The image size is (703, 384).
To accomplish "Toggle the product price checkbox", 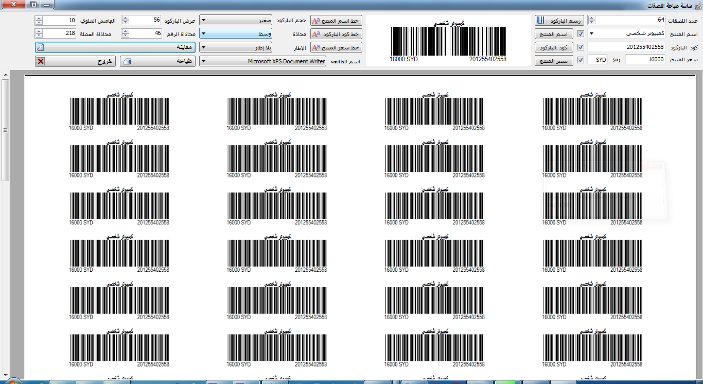I will pyautogui.click(x=581, y=60).
